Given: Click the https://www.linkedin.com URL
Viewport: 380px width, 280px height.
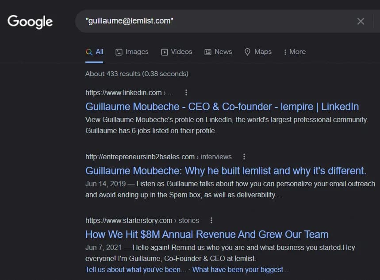Looking at the screenshot, I should (x=123, y=92).
